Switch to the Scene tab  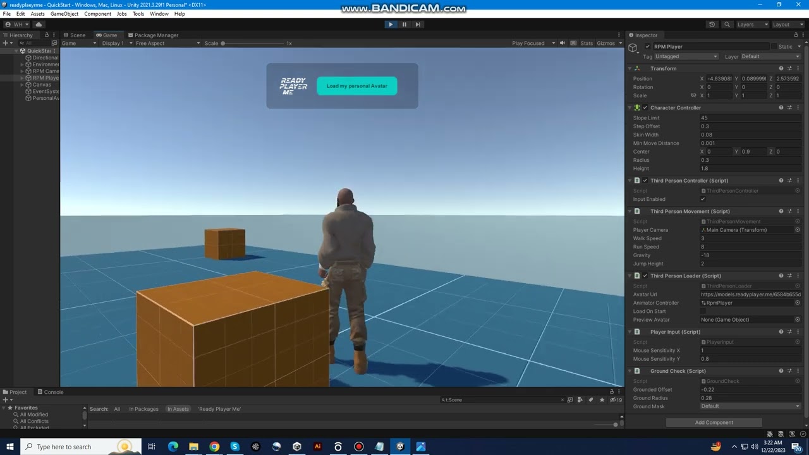pos(75,35)
